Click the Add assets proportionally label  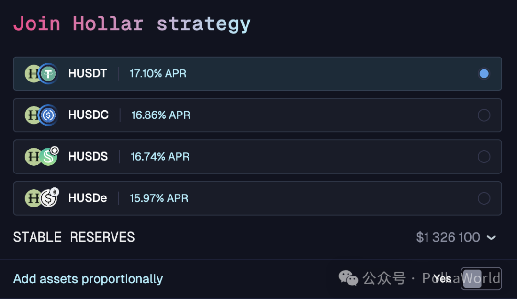88,279
